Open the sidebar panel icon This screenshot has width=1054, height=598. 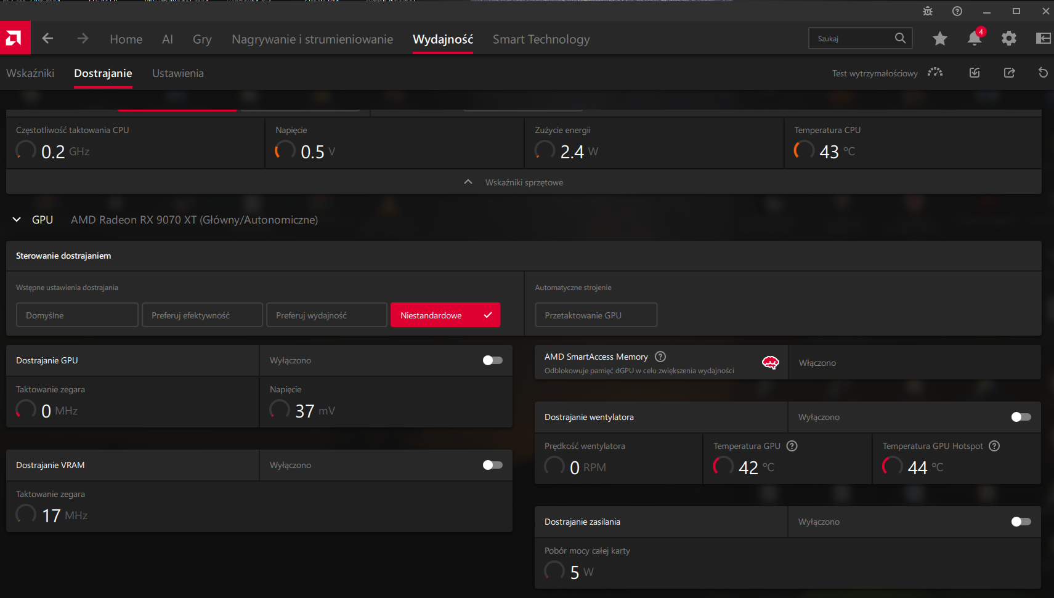coord(1043,39)
